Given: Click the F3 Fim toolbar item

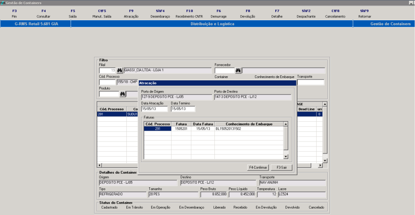Looking at the screenshot, I should point(14,13).
